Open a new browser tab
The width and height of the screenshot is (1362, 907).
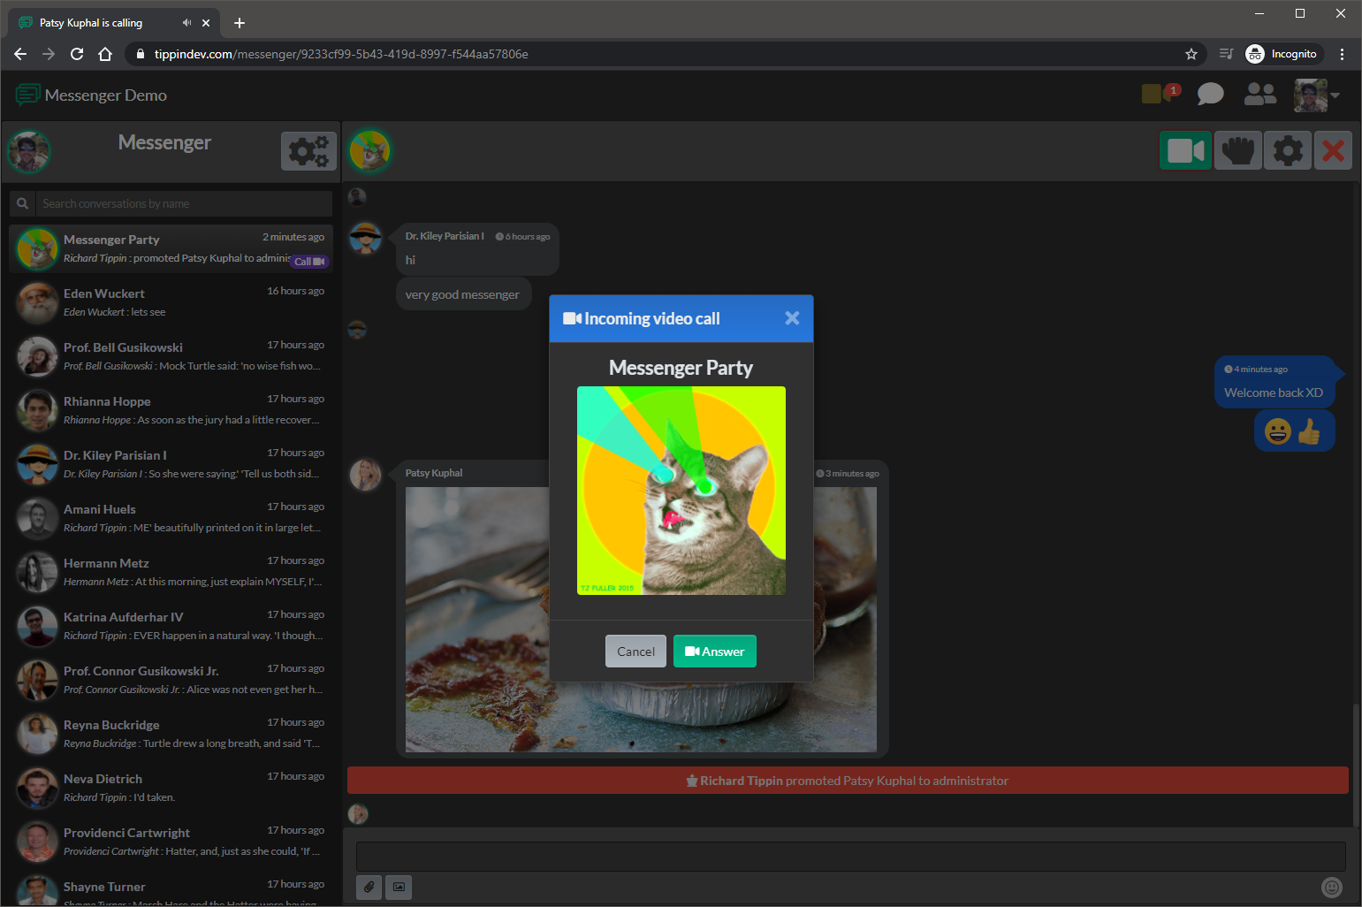point(239,23)
